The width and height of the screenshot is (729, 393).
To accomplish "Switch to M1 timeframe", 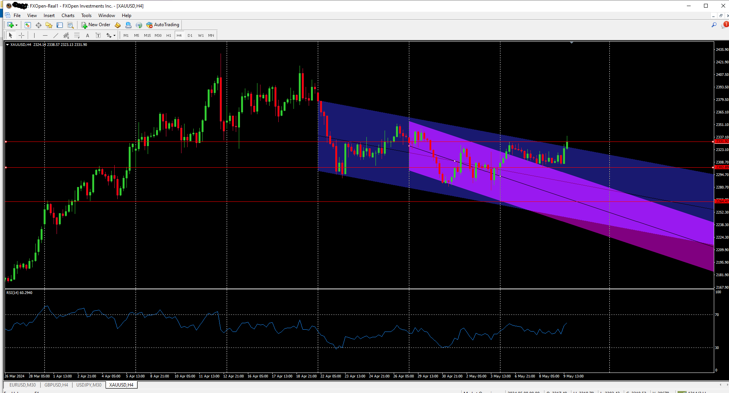I will tap(126, 36).
